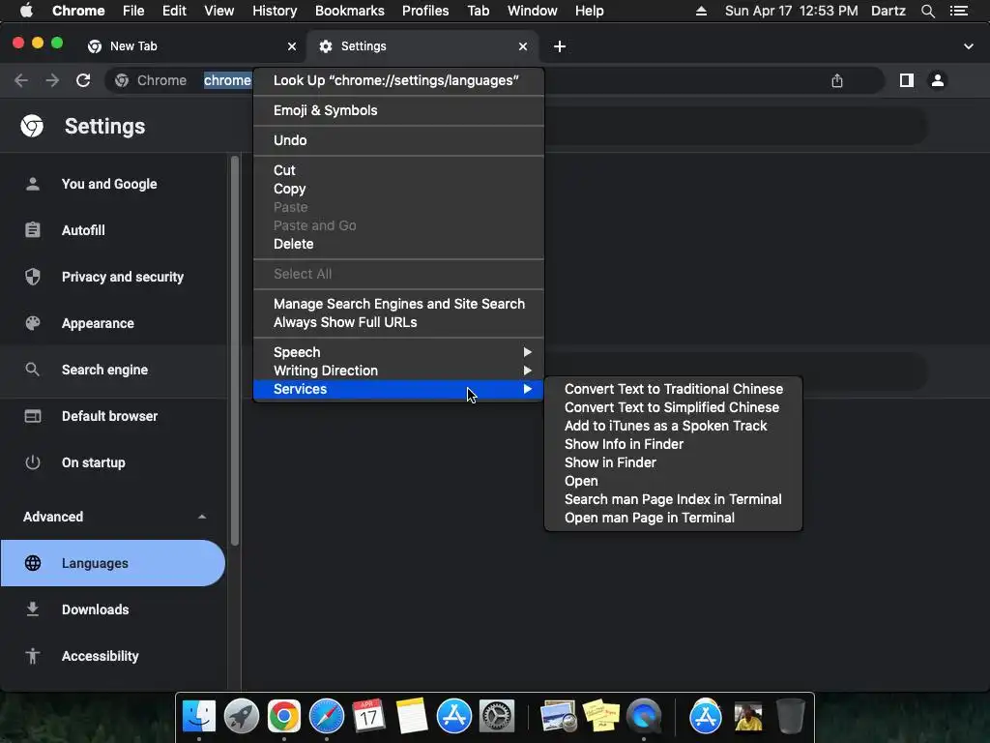The height and width of the screenshot is (743, 990).
Task: Click the sidebar vertical scrollbar
Action: tap(235, 350)
